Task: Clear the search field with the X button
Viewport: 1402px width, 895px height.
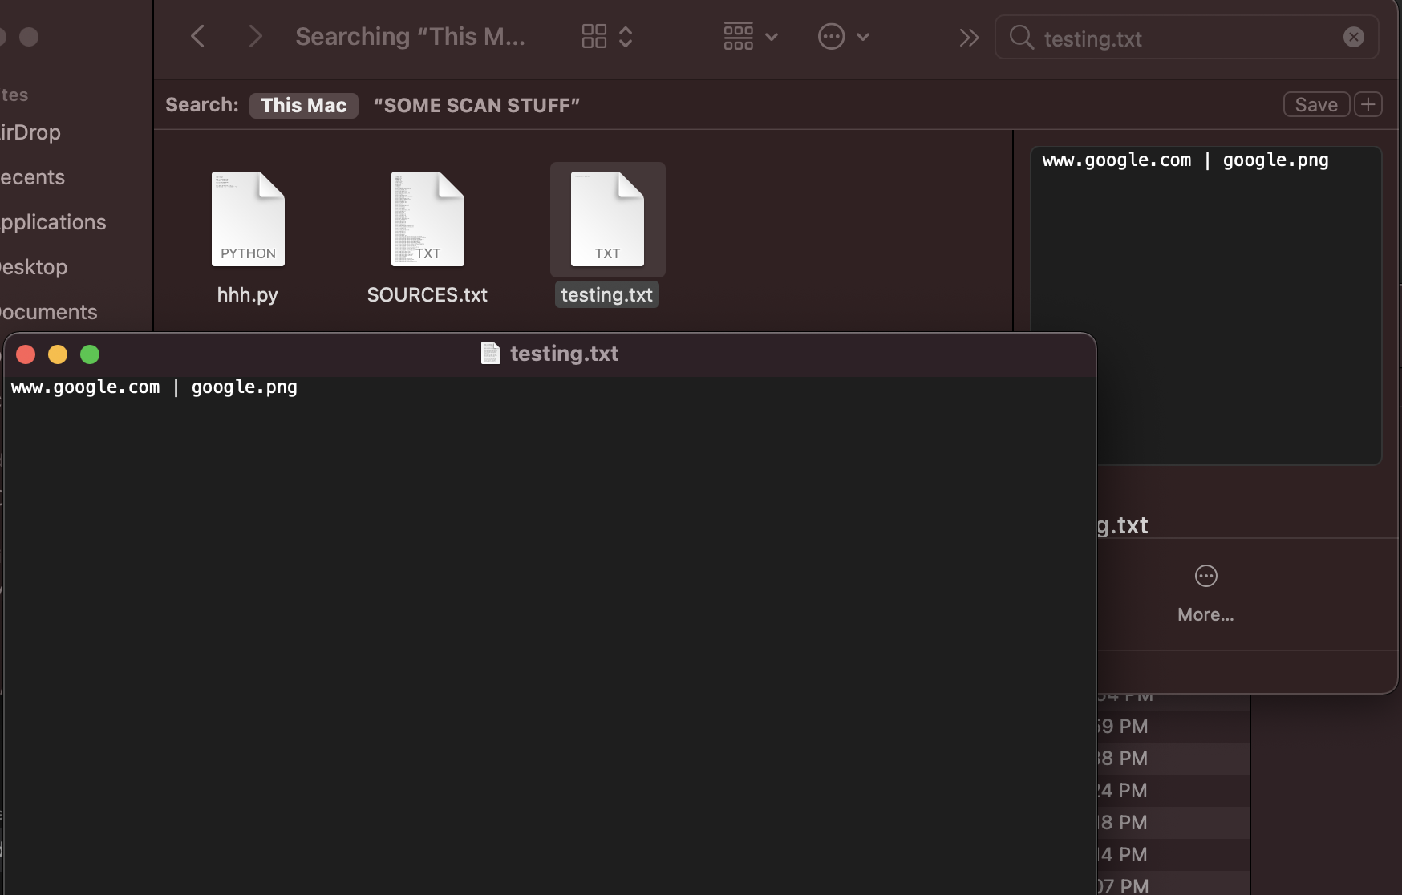Action: 1354,36
